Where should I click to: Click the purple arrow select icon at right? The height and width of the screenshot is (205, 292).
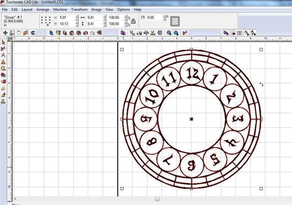226,33
